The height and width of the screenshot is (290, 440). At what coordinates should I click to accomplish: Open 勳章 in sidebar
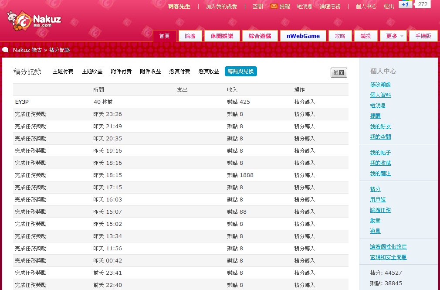click(375, 221)
